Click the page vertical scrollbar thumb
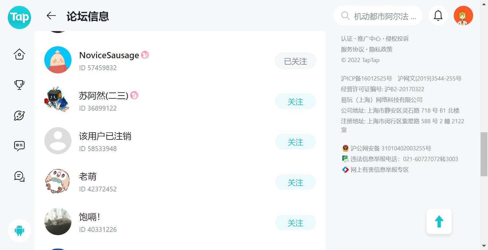The width and height of the screenshot is (488, 250). pos(484,154)
